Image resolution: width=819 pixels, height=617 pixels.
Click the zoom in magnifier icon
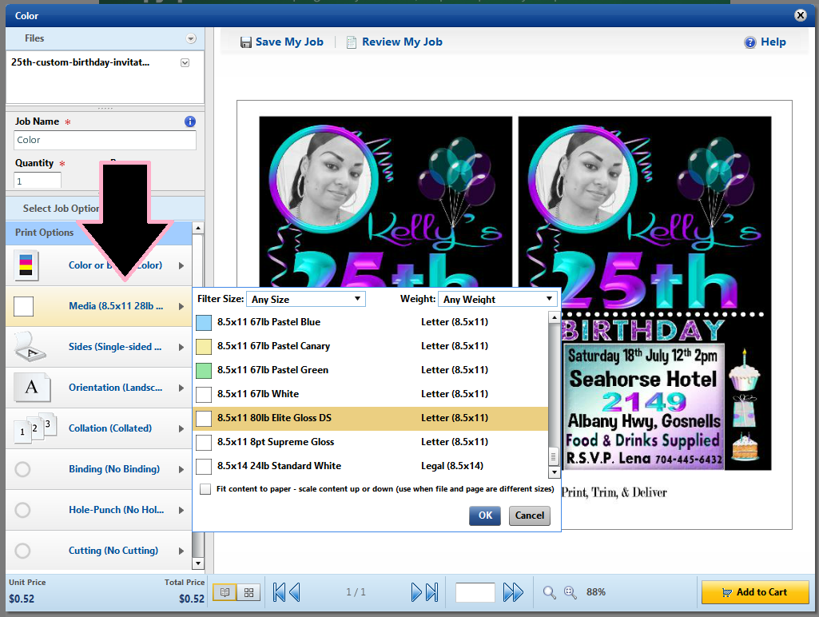click(x=571, y=592)
